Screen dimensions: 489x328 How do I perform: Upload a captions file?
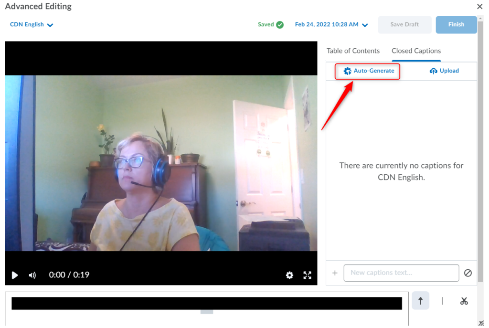pos(444,71)
